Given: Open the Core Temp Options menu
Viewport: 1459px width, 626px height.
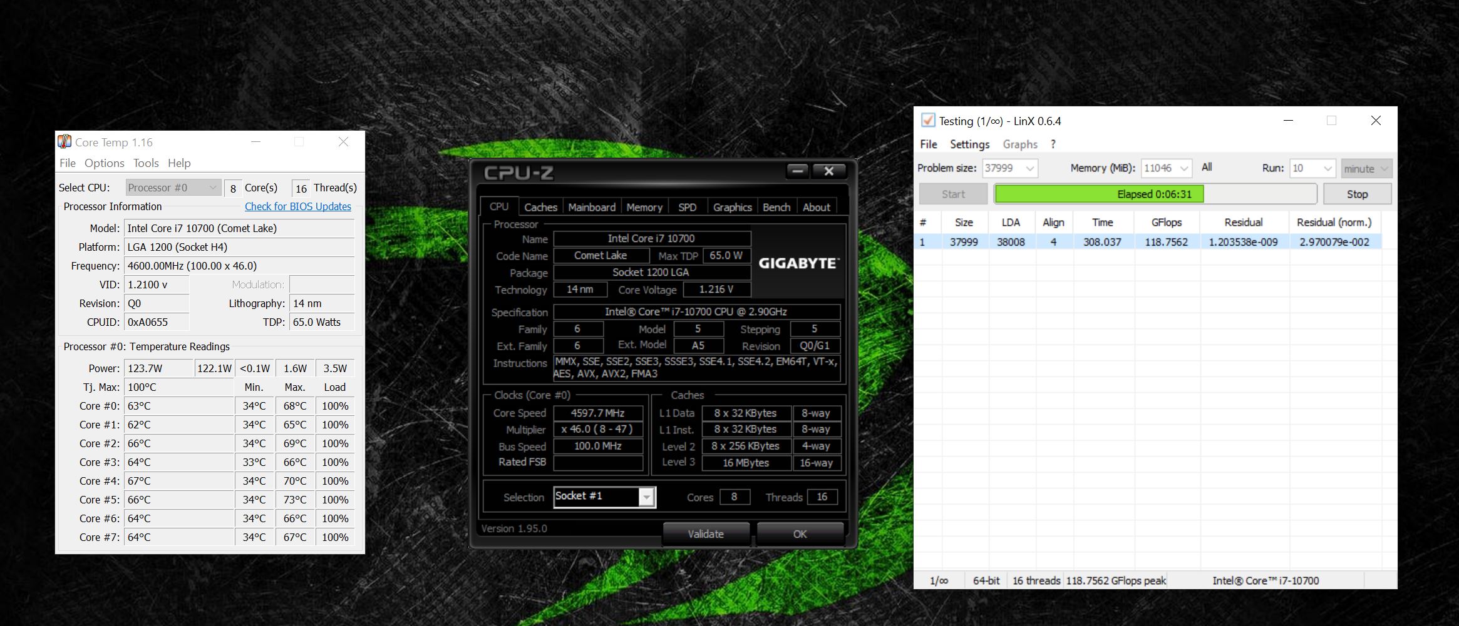Looking at the screenshot, I should pos(104,163).
